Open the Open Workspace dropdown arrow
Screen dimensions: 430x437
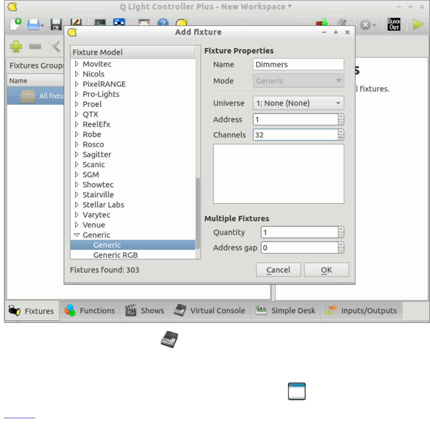42,26
